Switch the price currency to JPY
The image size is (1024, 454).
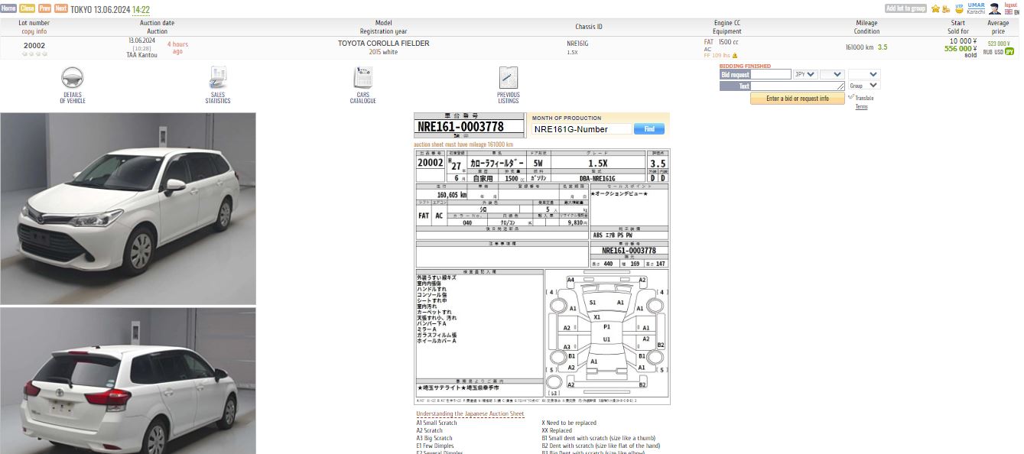[1009, 51]
